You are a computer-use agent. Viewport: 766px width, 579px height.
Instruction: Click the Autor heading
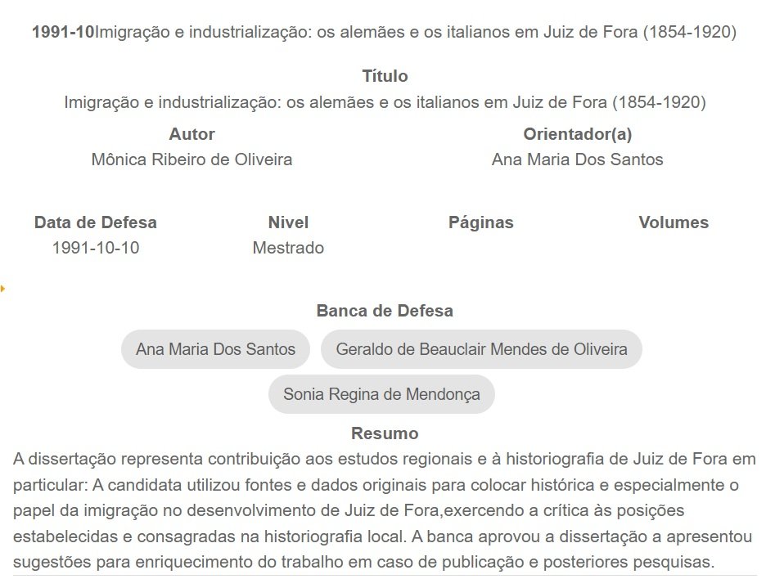[191, 134]
